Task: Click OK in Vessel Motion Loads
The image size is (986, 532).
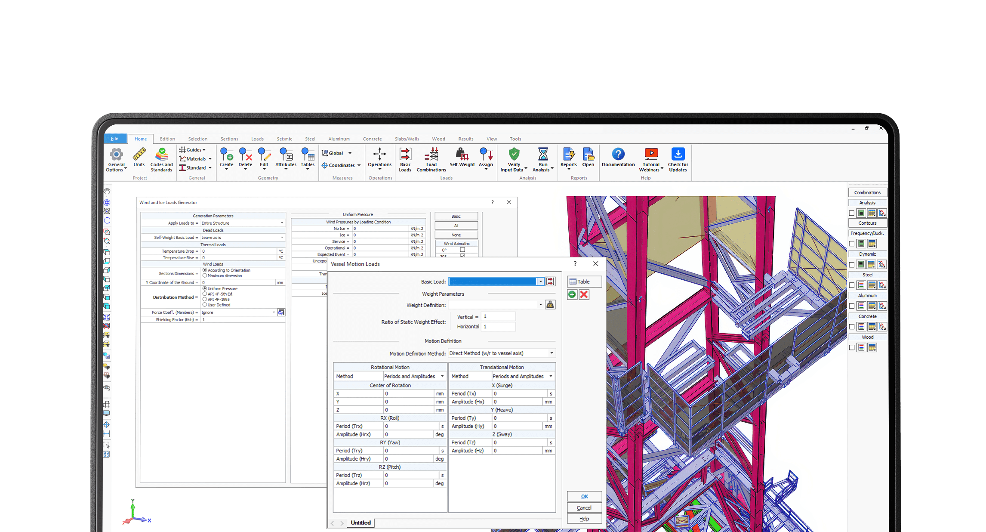Action: click(584, 496)
